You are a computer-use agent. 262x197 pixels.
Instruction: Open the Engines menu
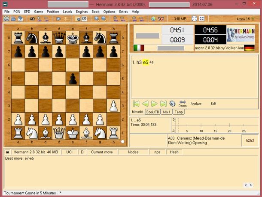(82, 12)
